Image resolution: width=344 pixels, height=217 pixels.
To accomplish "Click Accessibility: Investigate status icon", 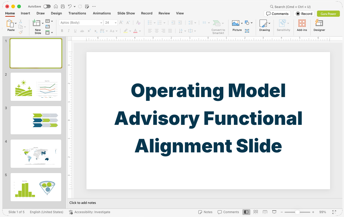I will click(x=71, y=212).
